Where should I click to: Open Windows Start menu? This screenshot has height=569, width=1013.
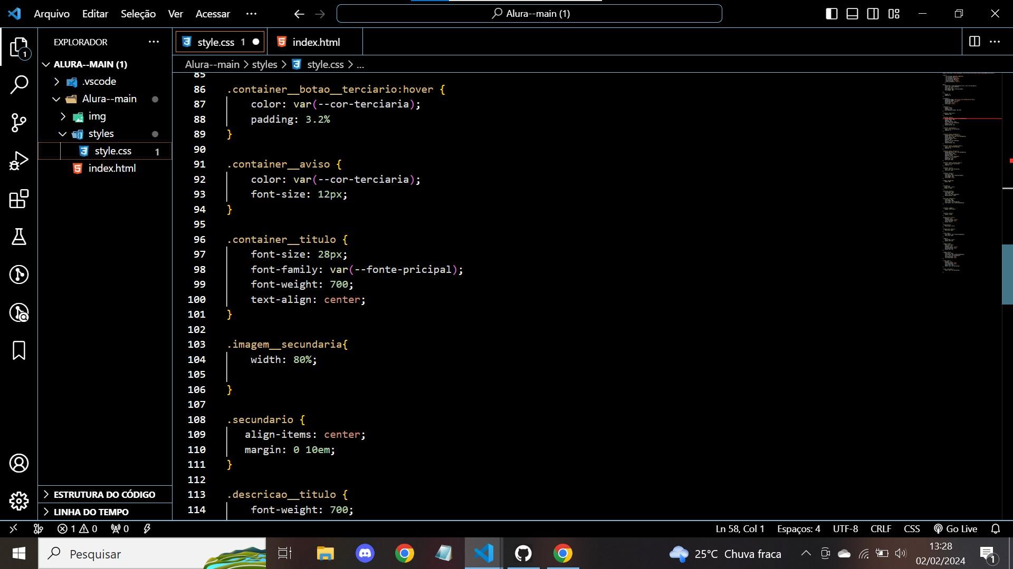[x=19, y=554]
